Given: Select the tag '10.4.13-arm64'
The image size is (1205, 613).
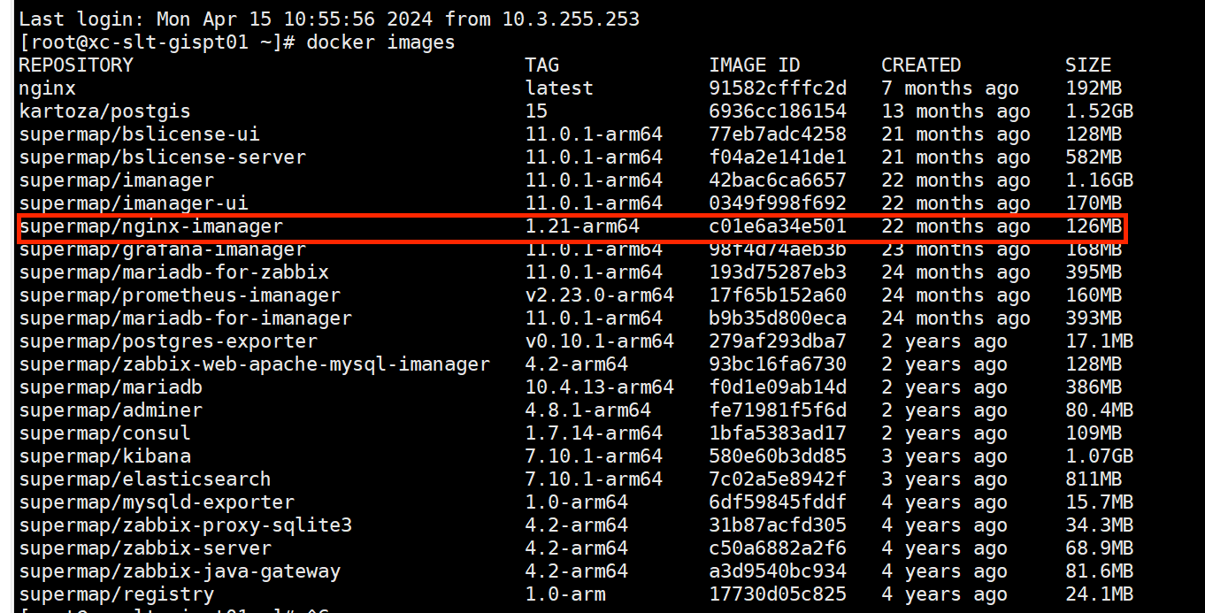Looking at the screenshot, I should click(x=600, y=387).
